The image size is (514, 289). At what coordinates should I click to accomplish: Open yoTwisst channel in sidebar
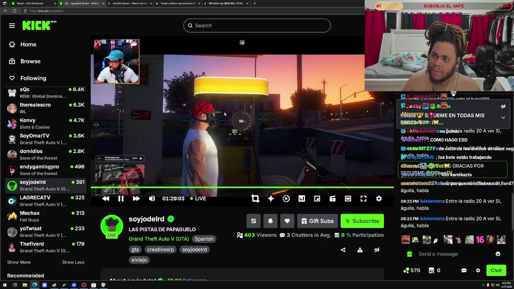click(46, 232)
